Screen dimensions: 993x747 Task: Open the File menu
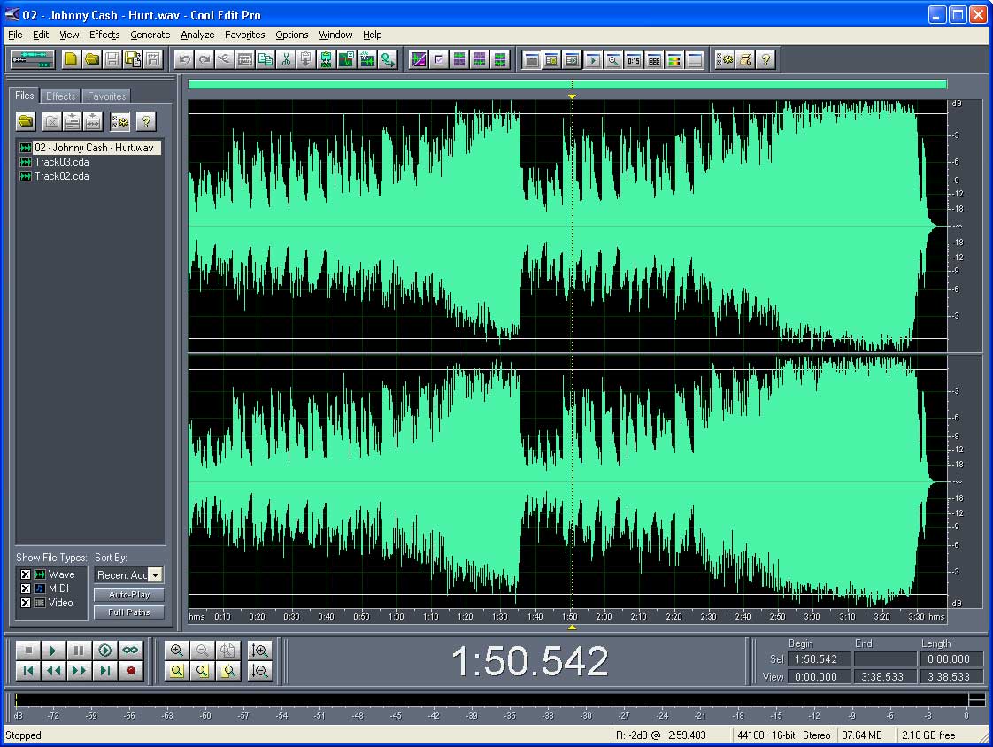tap(15, 35)
